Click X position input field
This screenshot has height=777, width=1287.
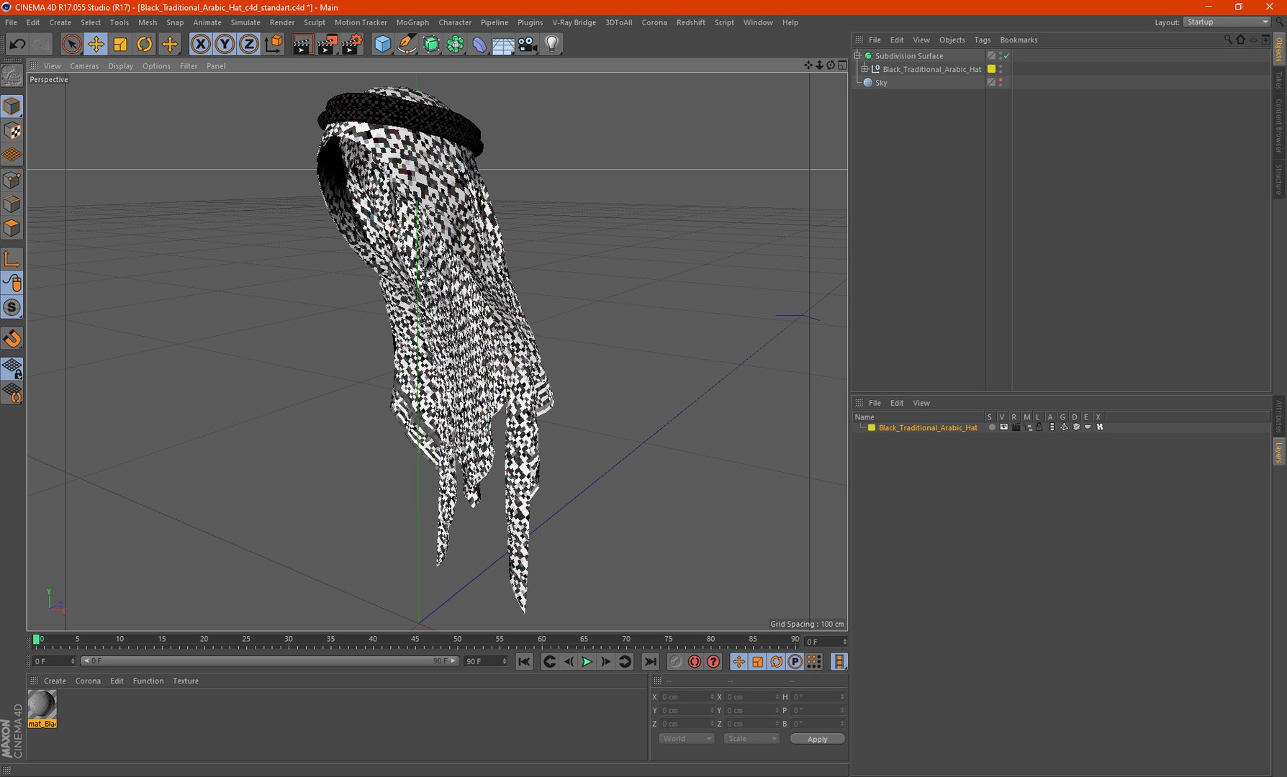point(687,697)
